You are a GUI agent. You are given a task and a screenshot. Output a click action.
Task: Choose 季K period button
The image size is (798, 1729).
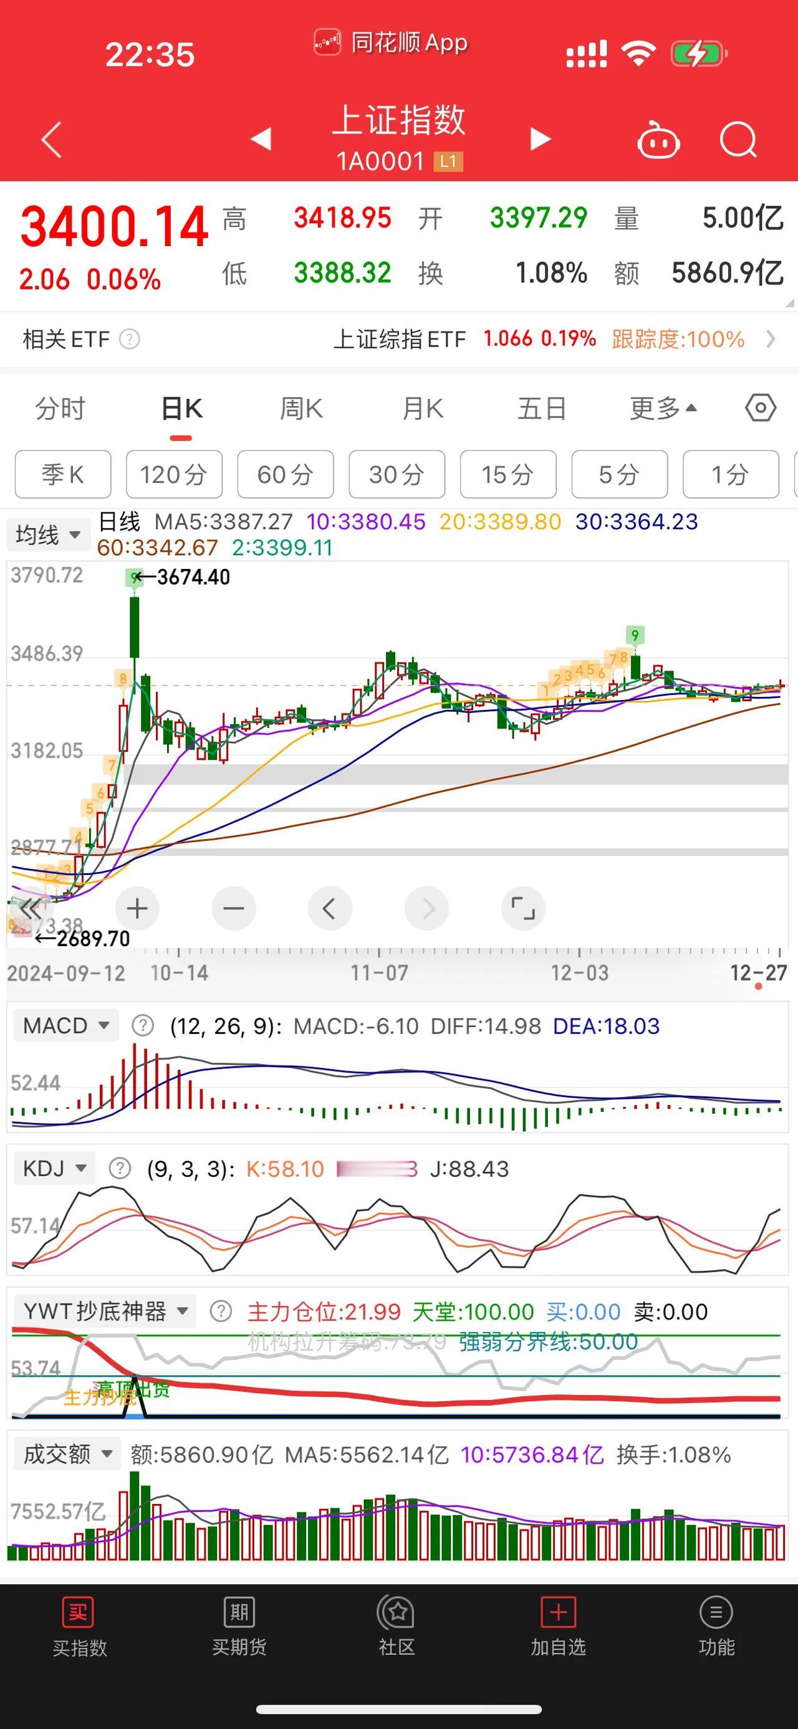(x=63, y=474)
